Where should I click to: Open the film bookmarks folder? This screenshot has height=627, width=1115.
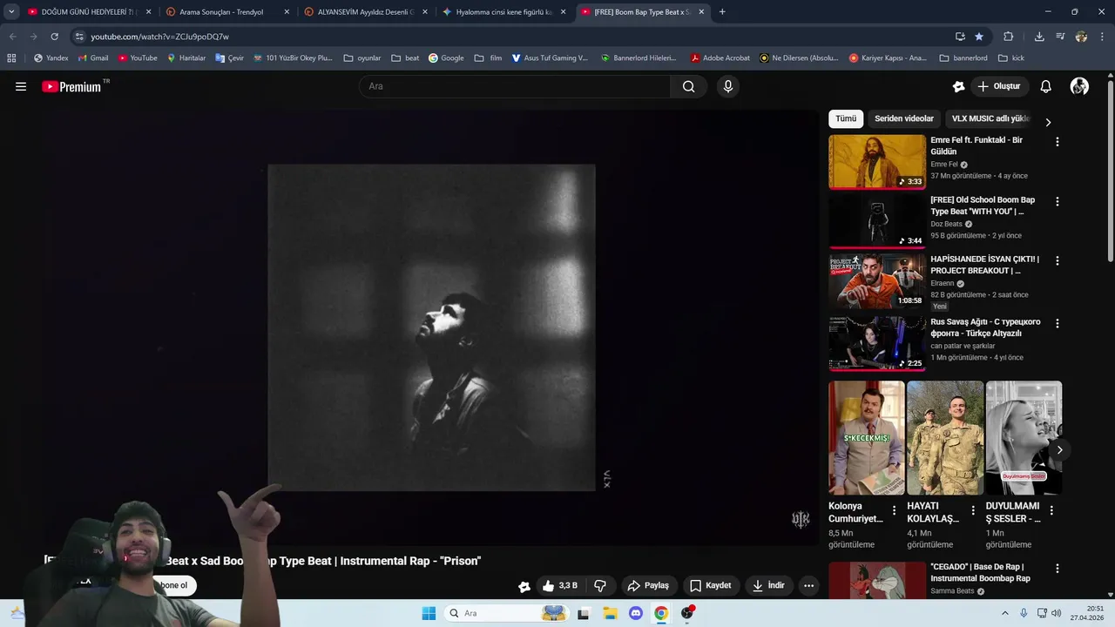tap(488, 58)
